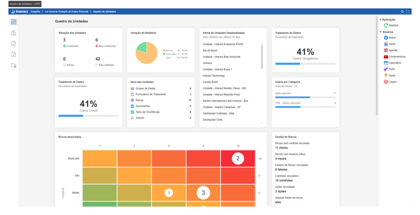Click the TRE - Dados pessoais category bar
The width and height of the screenshot is (420, 215).
point(305,107)
